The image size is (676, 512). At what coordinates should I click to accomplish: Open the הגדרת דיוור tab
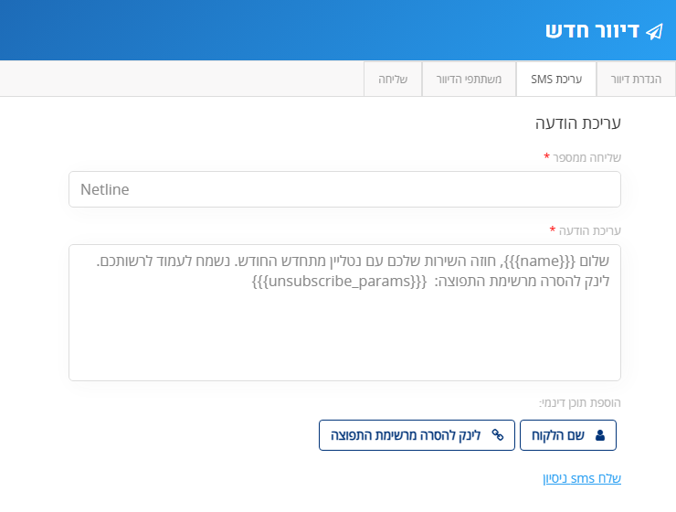pyautogui.click(x=636, y=80)
